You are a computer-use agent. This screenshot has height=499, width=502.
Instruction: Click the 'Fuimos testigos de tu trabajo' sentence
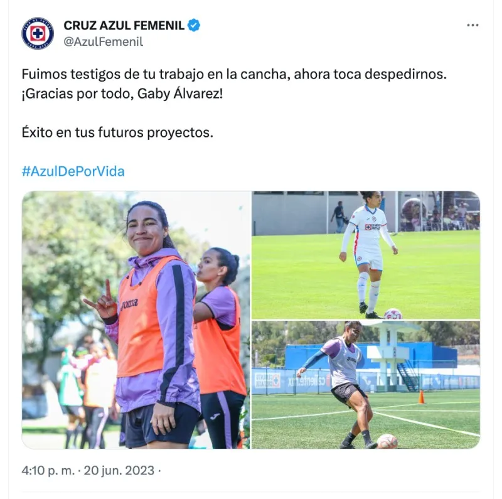click(234, 74)
